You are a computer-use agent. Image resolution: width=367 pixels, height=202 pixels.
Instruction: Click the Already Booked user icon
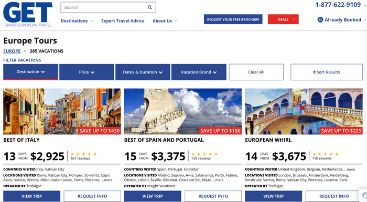coord(320,20)
